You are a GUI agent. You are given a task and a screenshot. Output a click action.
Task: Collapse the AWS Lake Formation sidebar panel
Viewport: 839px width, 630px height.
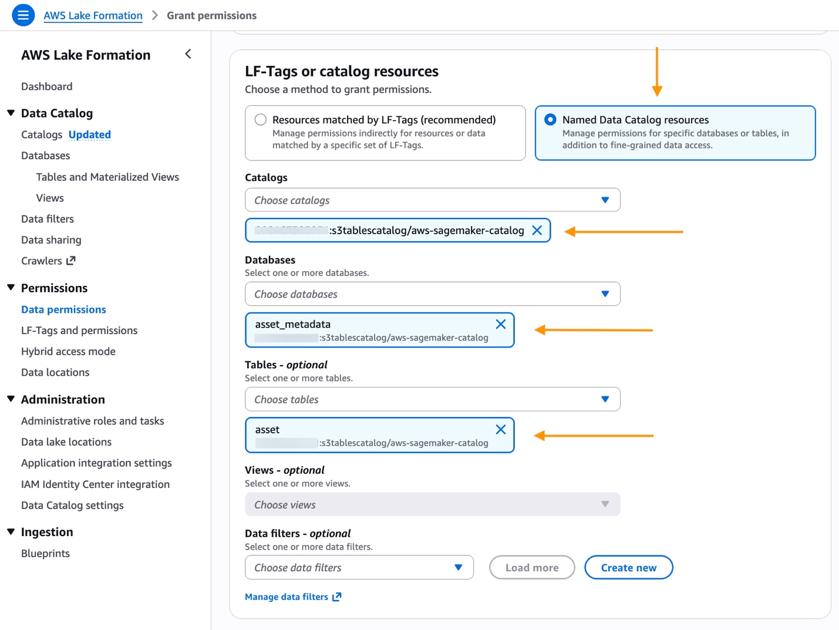click(x=188, y=53)
